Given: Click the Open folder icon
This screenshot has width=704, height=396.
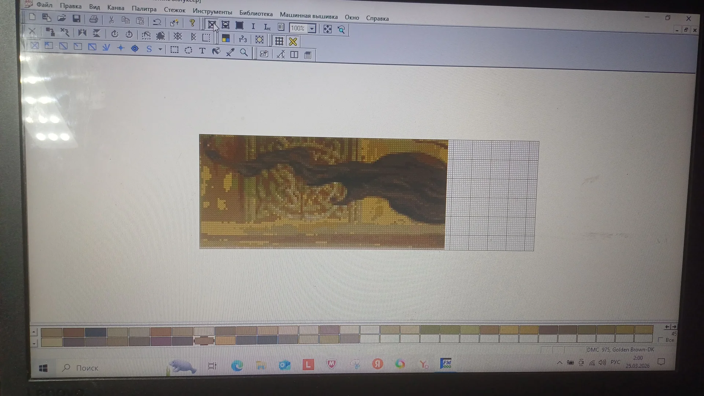Looking at the screenshot, I should [x=61, y=18].
